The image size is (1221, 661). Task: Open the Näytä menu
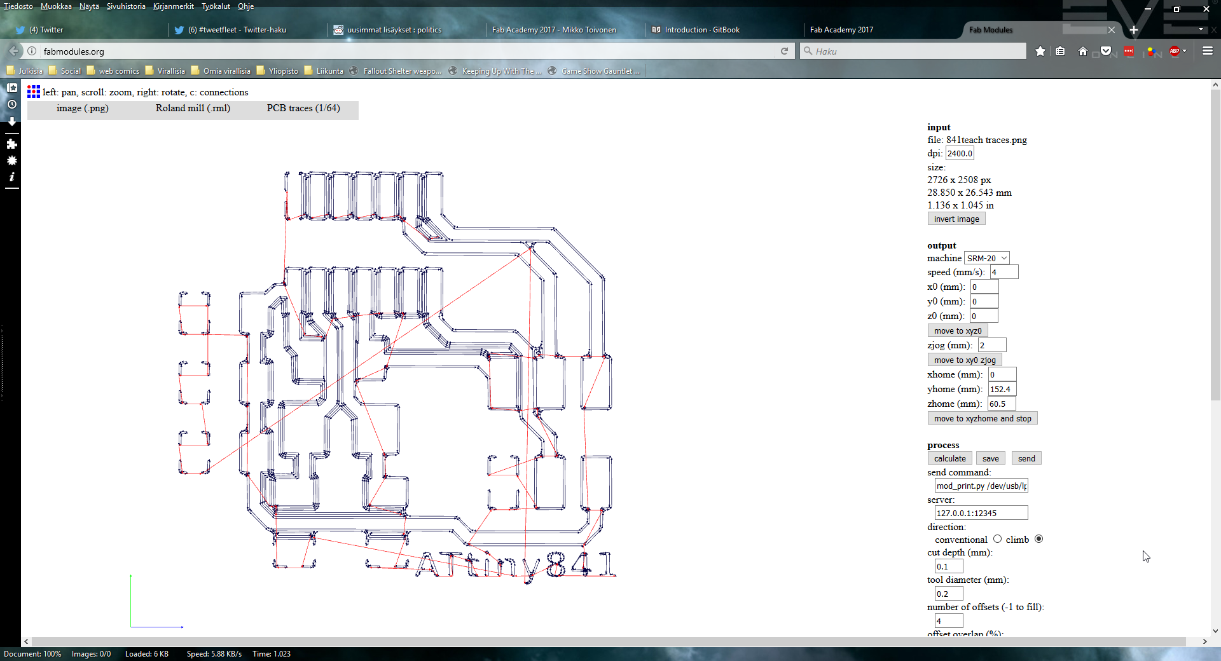[89, 6]
